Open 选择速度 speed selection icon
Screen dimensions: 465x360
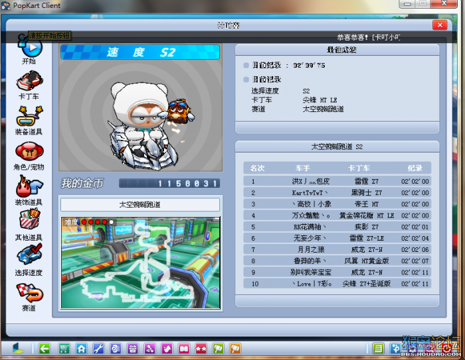pyautogui.click(x=29, y=255)
